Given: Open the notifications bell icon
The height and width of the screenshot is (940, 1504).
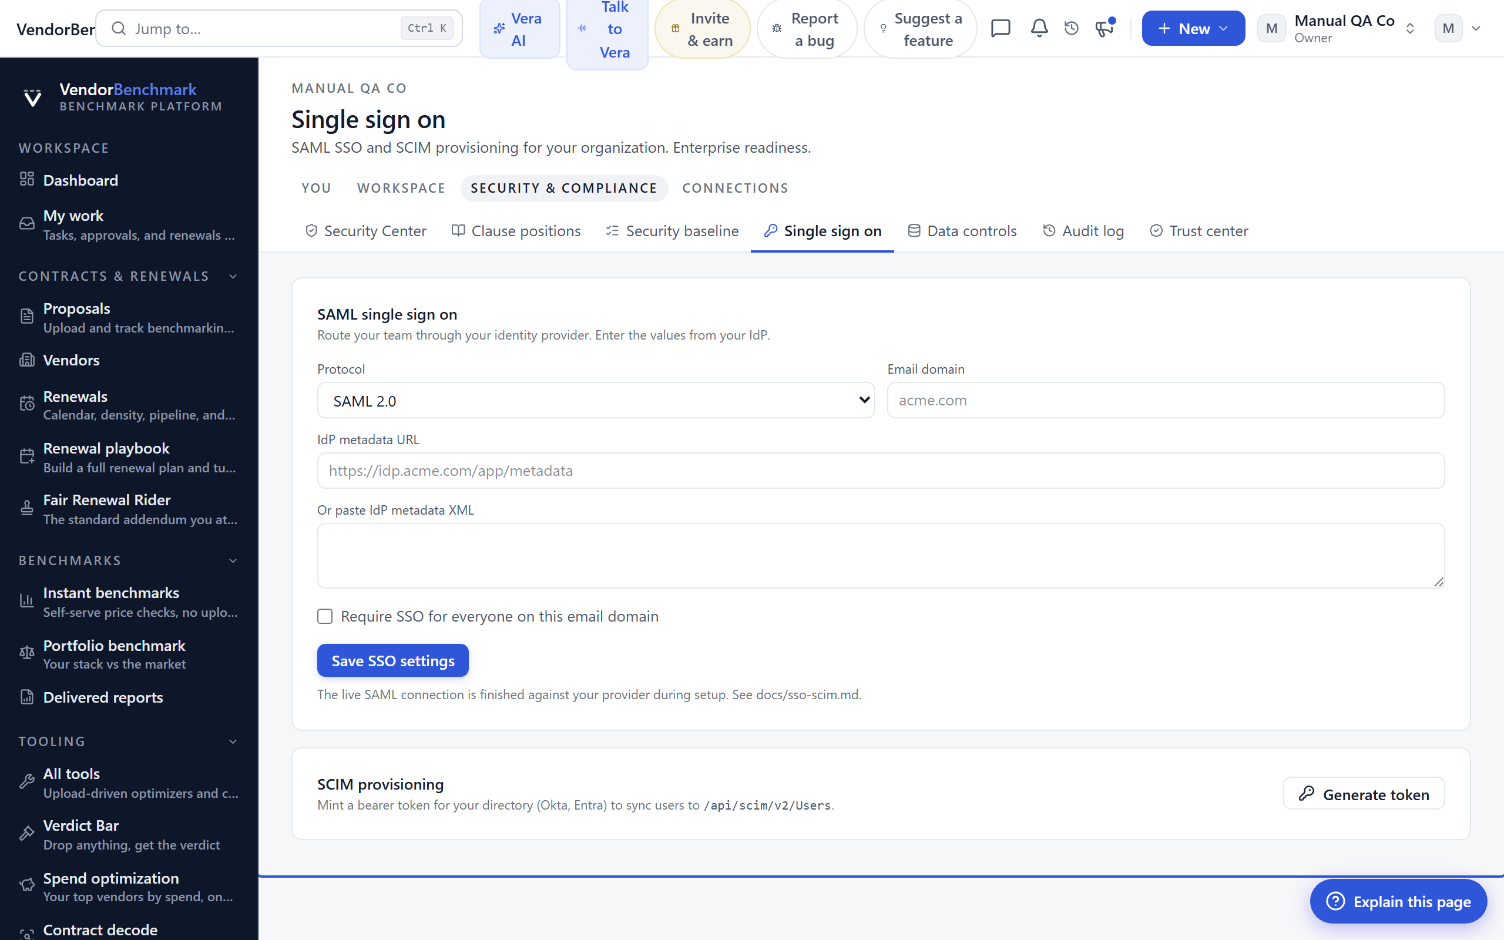Looking at the screenshot, I should point(1039,29).
